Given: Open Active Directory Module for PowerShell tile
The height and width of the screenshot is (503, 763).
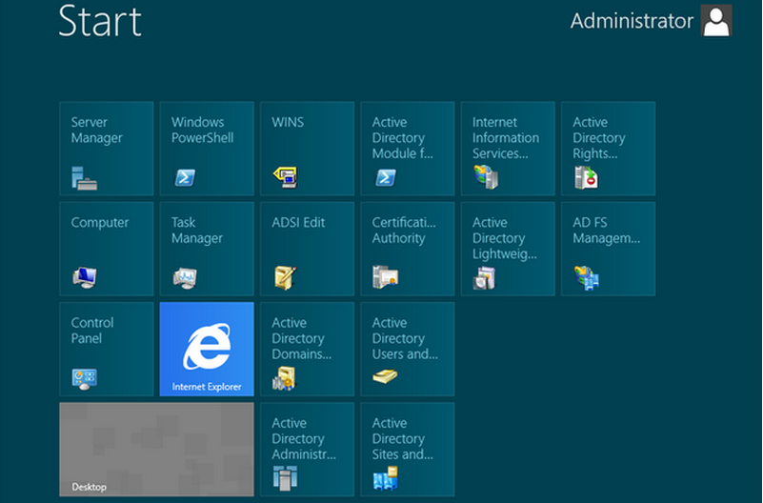Looking at the screenshot, I should [407, 149].
